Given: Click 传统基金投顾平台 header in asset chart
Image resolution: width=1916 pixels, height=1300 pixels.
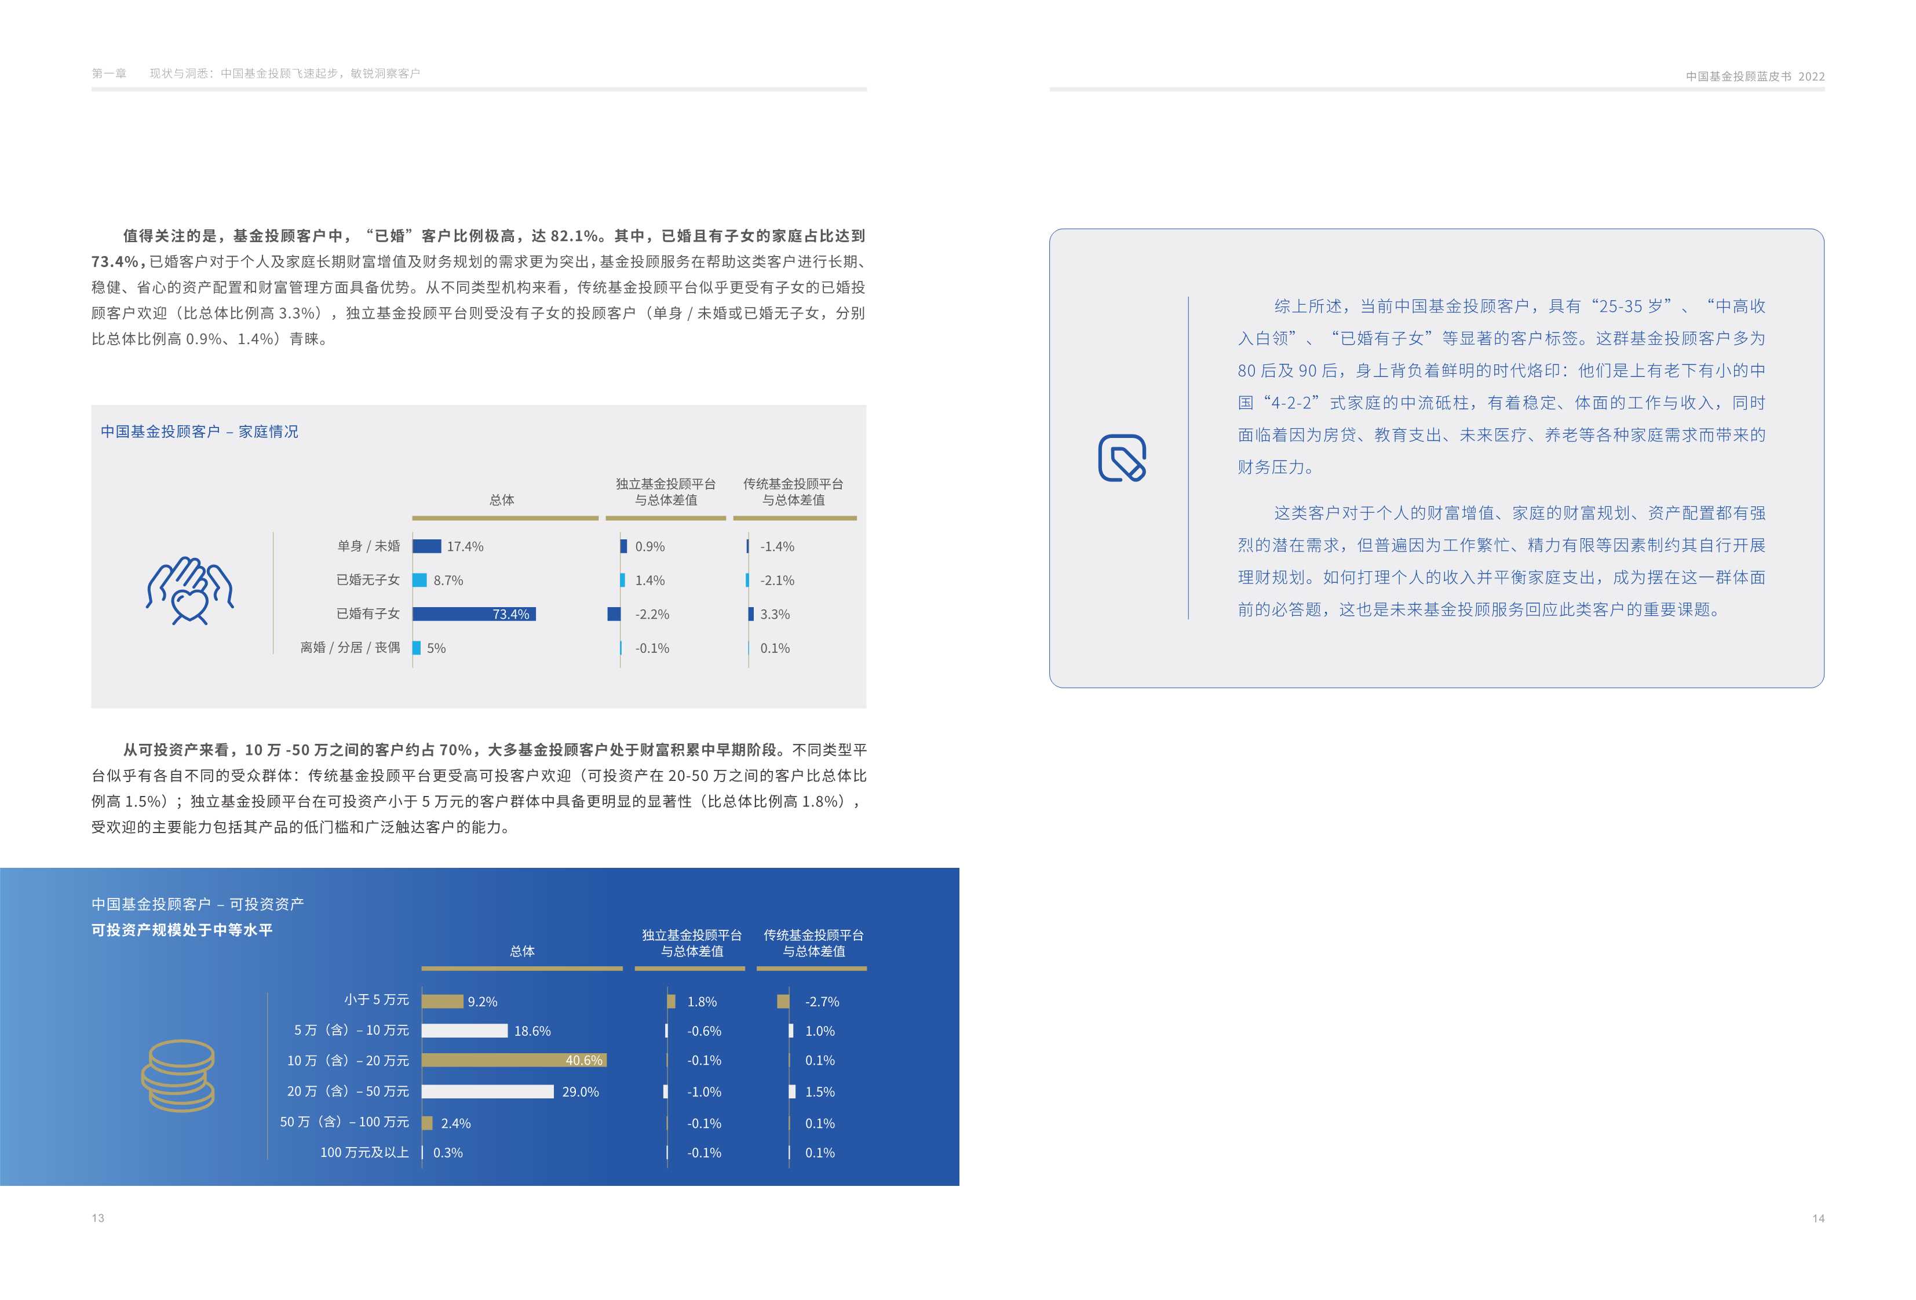Looking at the screenshot, I should tap(813, 943).
